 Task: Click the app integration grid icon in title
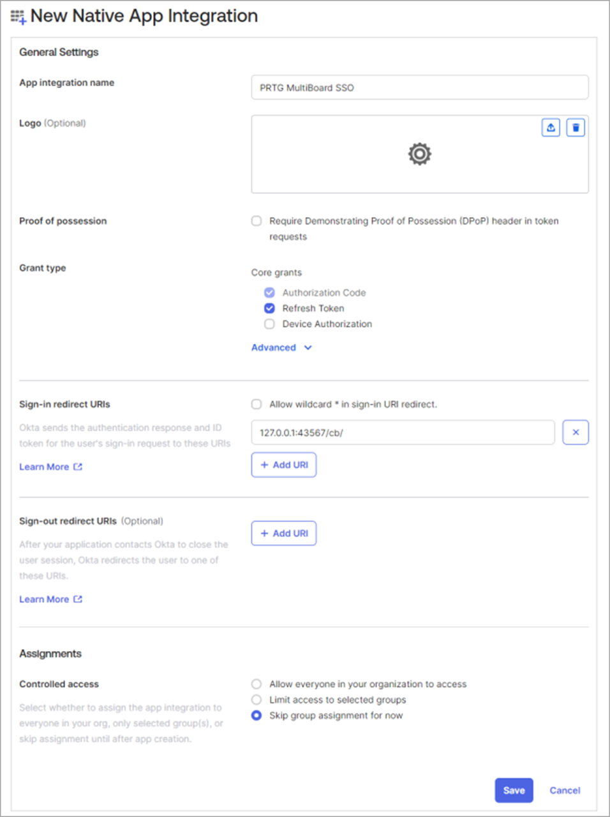point(19,17)
